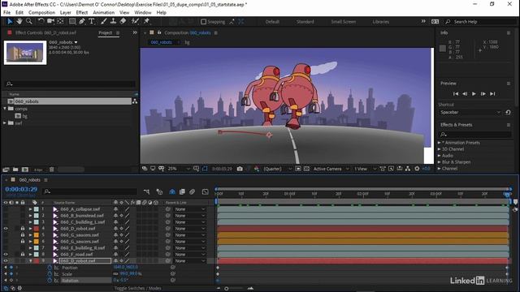Open parent dropdown for layer 4
Viewport: 520px width, 292px height.
pyautogui.click(x=189, y=229)
